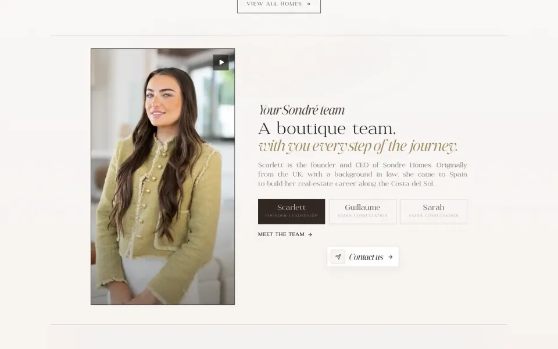The height and width of the screenshot is (349, 558).
Task: Click the arrow beside Contact us
Action: point(391,257)
